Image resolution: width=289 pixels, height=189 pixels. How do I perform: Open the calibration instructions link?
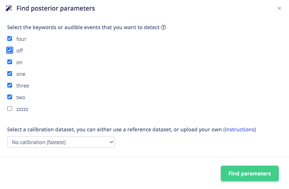tap(240, 130)
